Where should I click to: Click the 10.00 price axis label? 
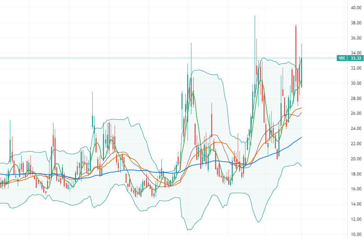pos(356,234)
